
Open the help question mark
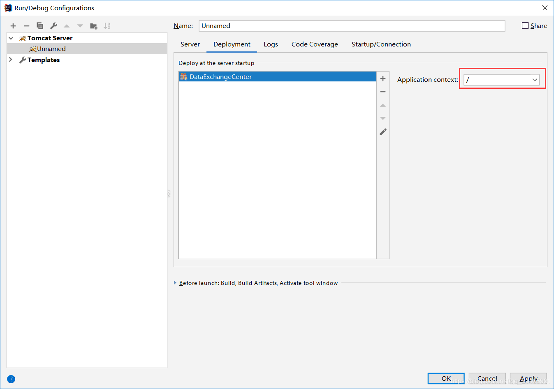(x=11, y=379)
